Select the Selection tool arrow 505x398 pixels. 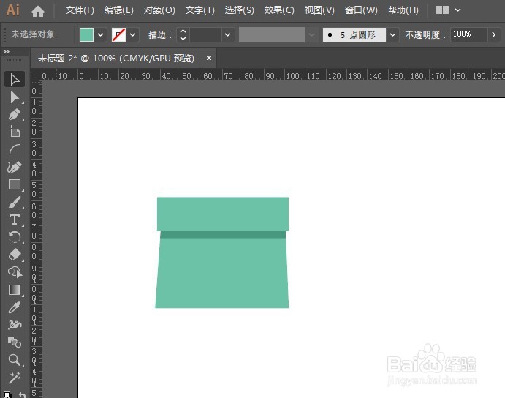pyautogui.click(x=15, y=79)
